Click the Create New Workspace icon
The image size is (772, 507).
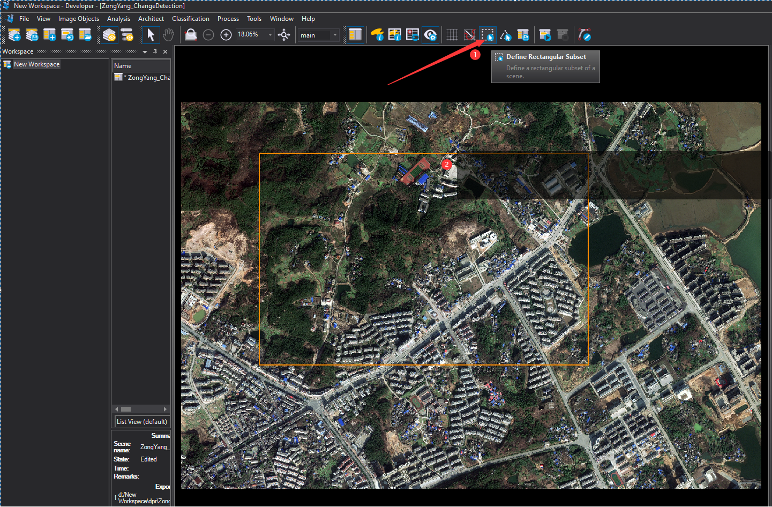pos(14,35)
